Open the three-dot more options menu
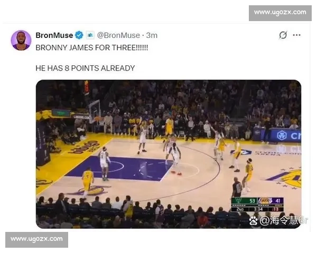Viewport: 317px width, 253px height. tap(296, 35)
